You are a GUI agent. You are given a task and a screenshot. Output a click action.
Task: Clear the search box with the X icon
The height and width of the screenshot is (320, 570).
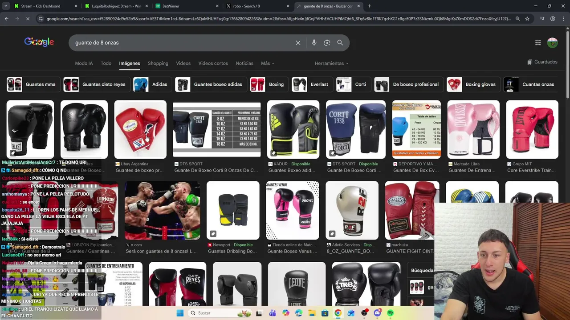coord(298,43)
